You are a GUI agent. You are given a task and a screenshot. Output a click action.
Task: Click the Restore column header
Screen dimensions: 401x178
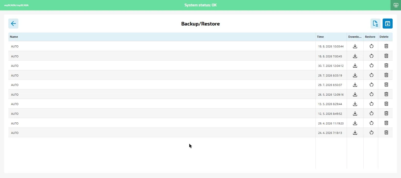[371, 37]
